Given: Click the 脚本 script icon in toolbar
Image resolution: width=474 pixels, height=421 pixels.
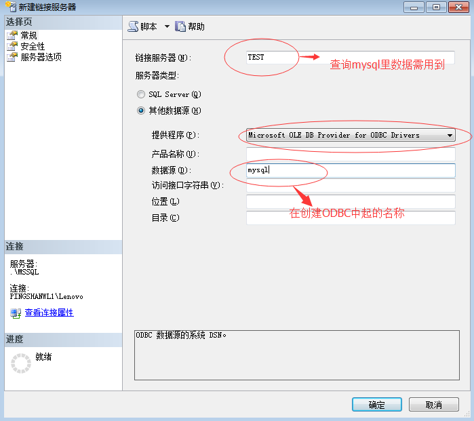Looking at the screenshot, I should pos(133,26).
